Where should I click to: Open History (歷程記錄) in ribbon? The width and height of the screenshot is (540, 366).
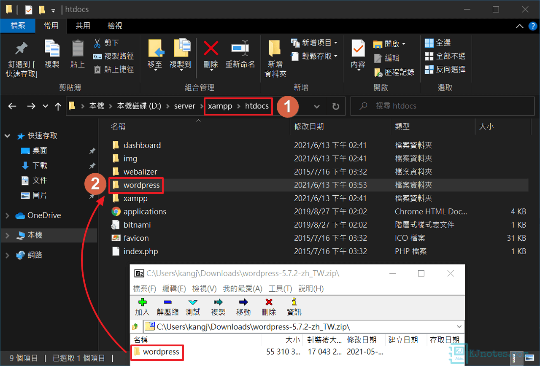[x=394, y=73]
